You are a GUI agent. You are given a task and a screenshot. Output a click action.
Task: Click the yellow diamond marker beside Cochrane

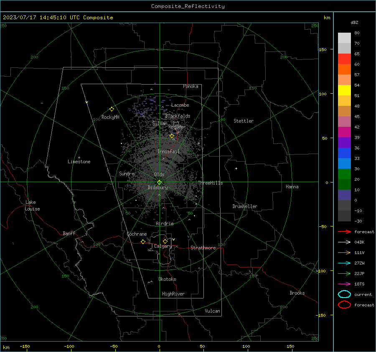[x=143, y=242]
